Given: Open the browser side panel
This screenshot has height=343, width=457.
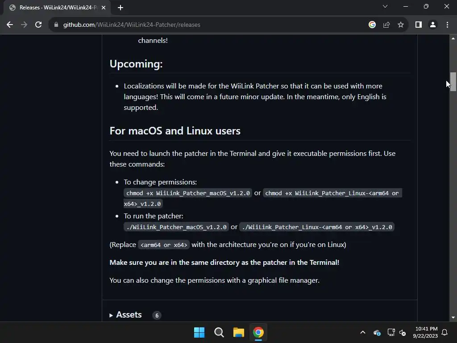Looking at the screenshot, I should (419, 25).
